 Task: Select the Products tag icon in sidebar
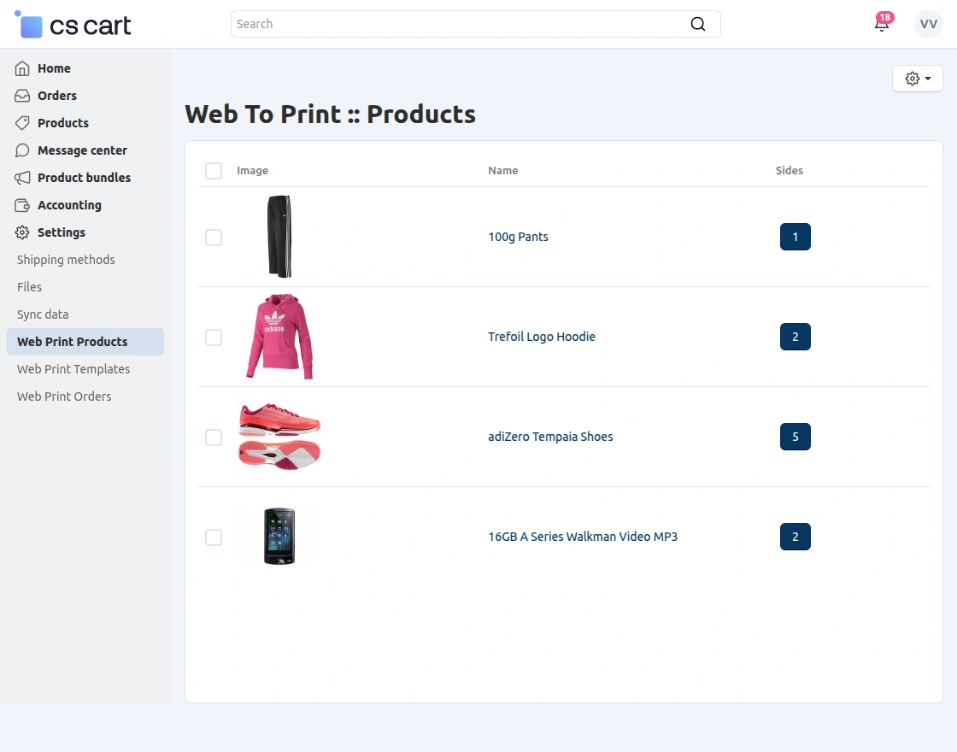pyautogui.click(x=22, y=123)
